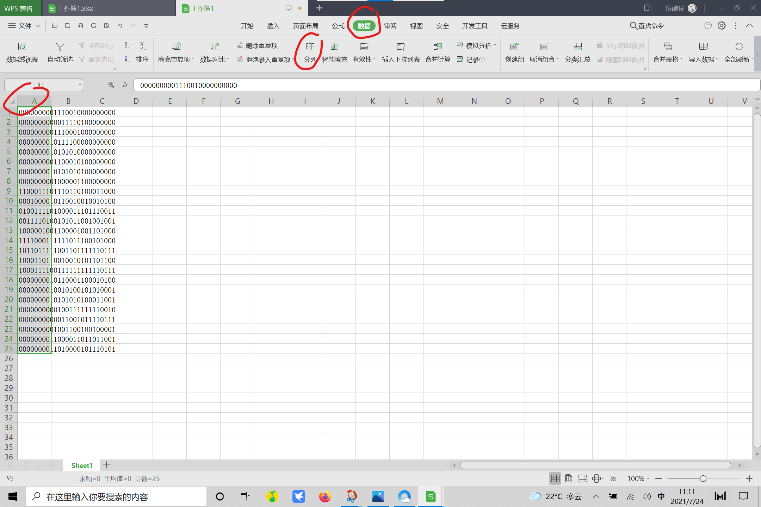Open the name box dropdown arrow
Image resolution: width=761 pixels, height=507 pixels.
[x=80, y=85]
